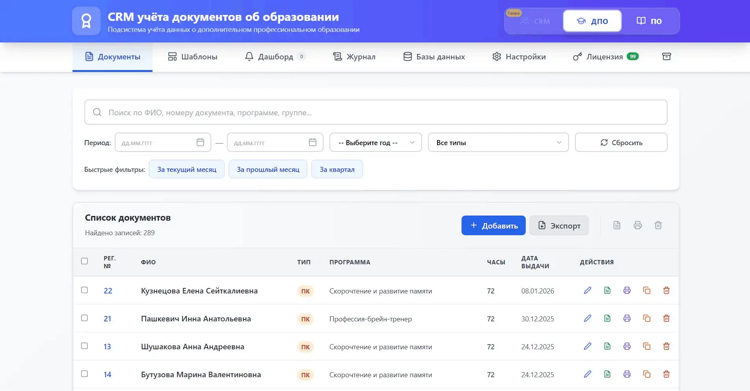Open document icon for Пашкевич Инна row
The height and width of the screenshot is (391, 750).
607,318
